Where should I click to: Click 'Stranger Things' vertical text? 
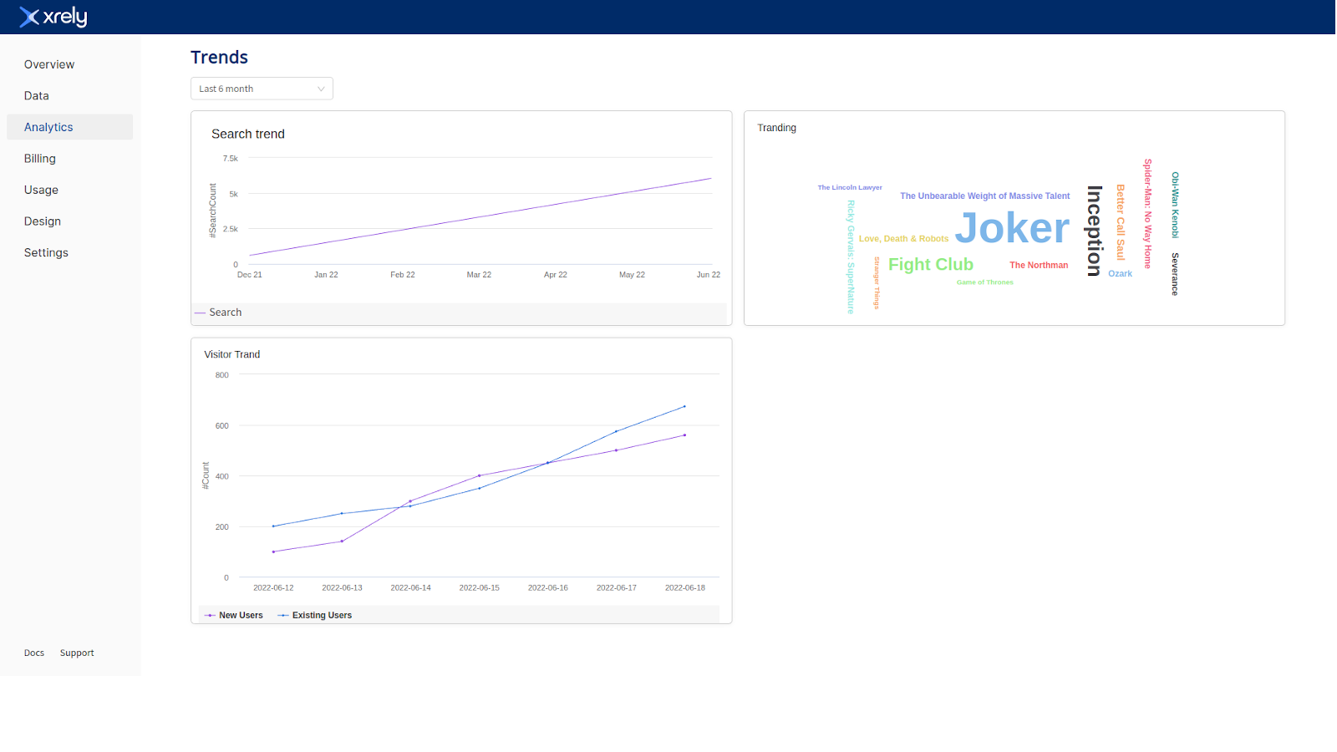click(877, 283)
